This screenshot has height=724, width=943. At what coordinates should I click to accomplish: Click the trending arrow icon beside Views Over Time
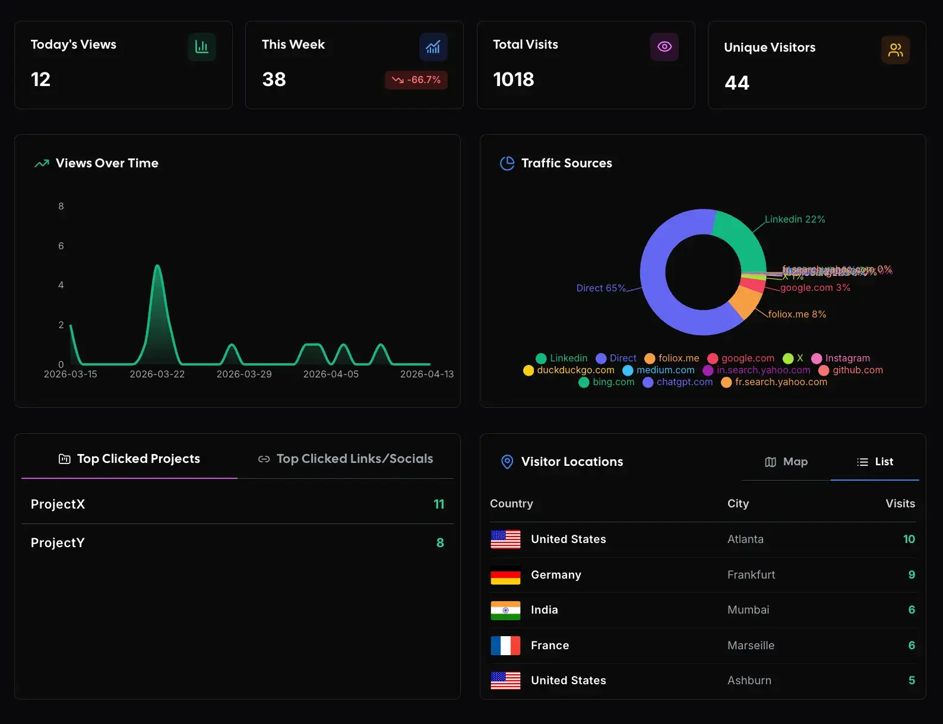coord(42,163)
